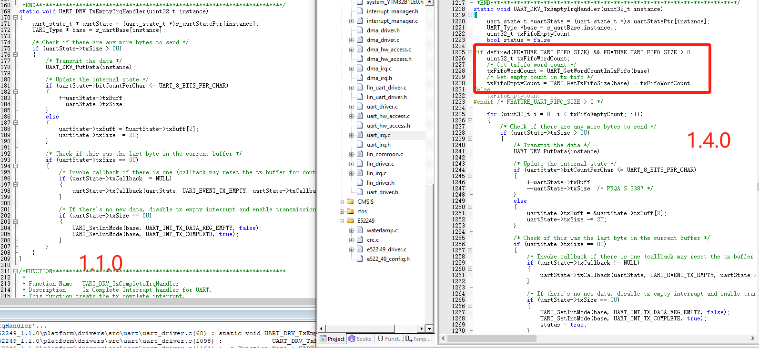This screenshot has height=348, width=759.
Task: Click 'for (uint32_t i = 0...' loop line
Action: click(x=565, y=114)
